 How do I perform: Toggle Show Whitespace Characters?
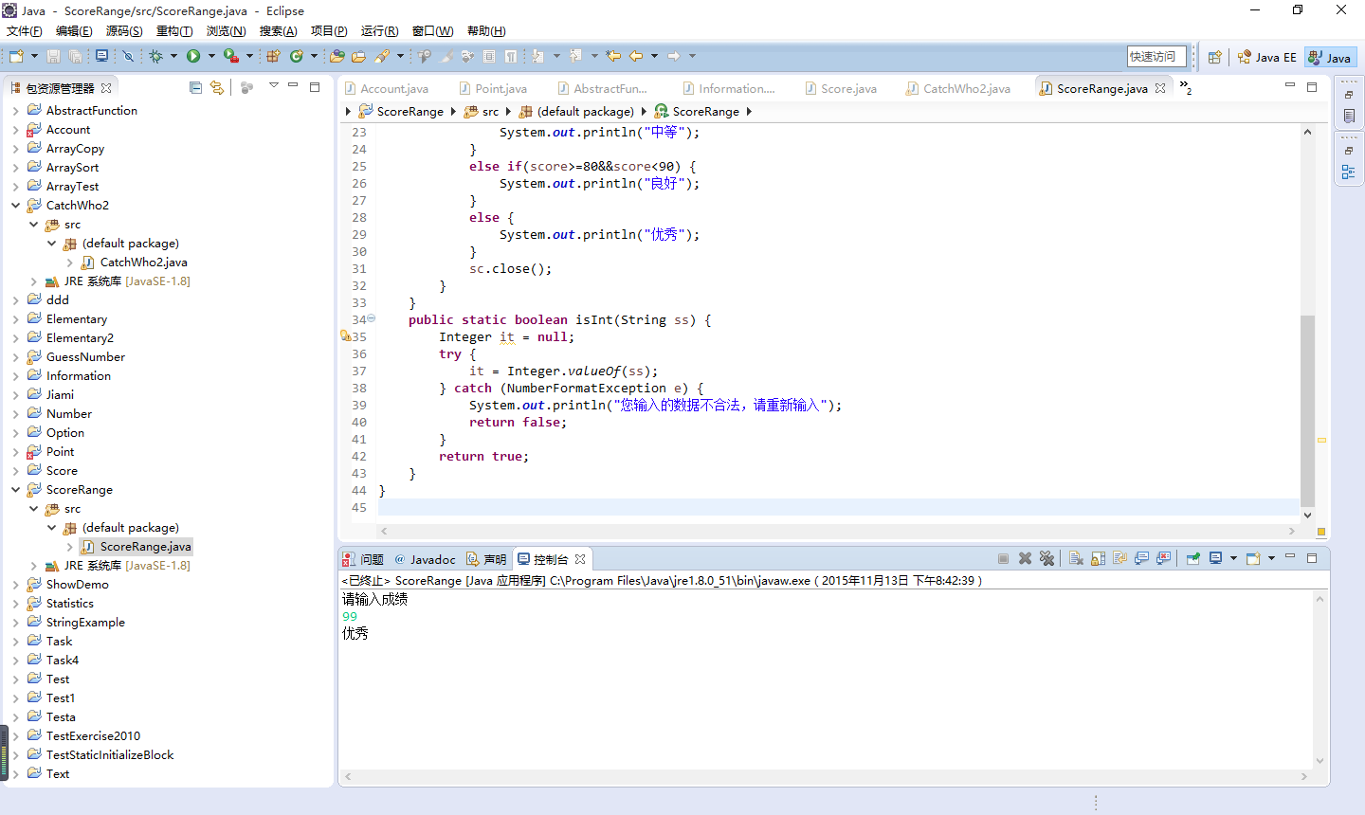click(x=511, y=56)
